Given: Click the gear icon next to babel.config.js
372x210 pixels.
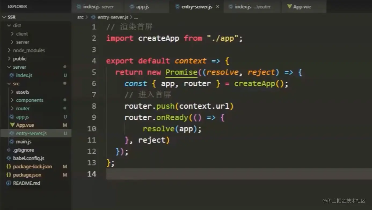Looking at the screenshot, I should (x=9, y=158).
